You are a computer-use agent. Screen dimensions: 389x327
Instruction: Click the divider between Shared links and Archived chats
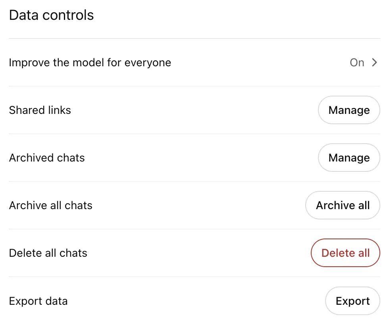tap(194, 134)
